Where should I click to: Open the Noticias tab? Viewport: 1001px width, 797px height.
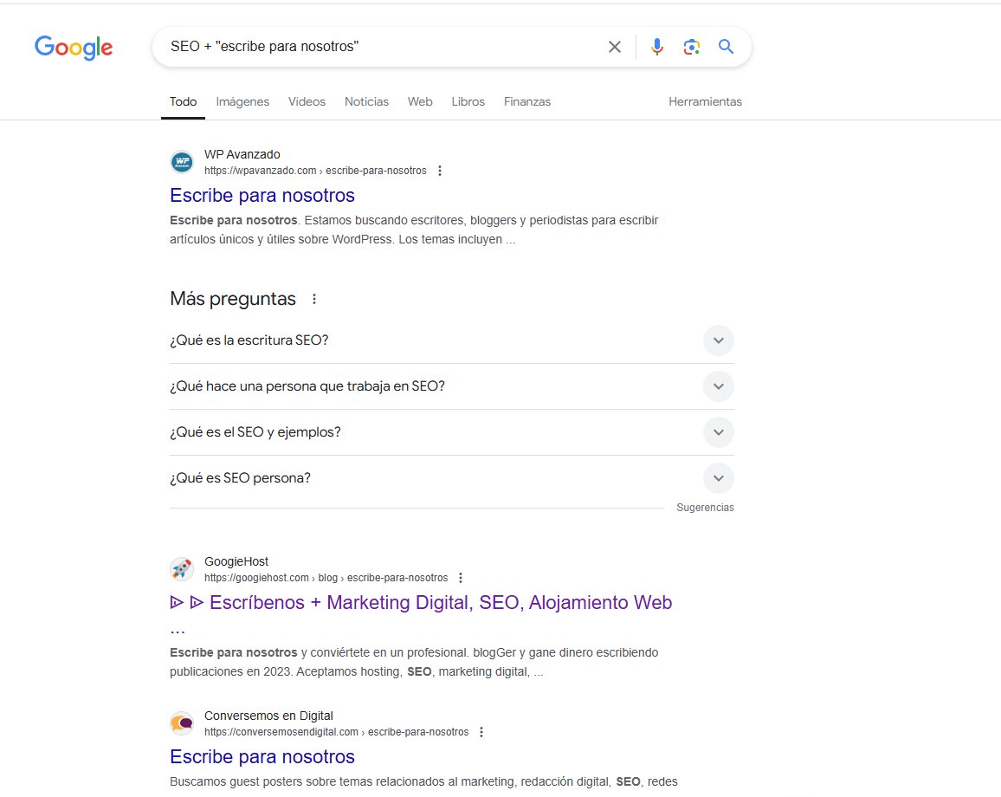[366, 101]
